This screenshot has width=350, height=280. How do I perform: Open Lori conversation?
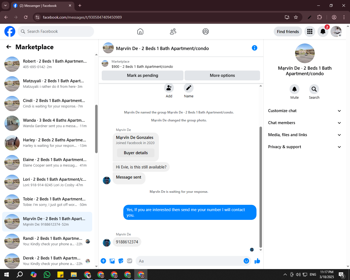(47, 182)
